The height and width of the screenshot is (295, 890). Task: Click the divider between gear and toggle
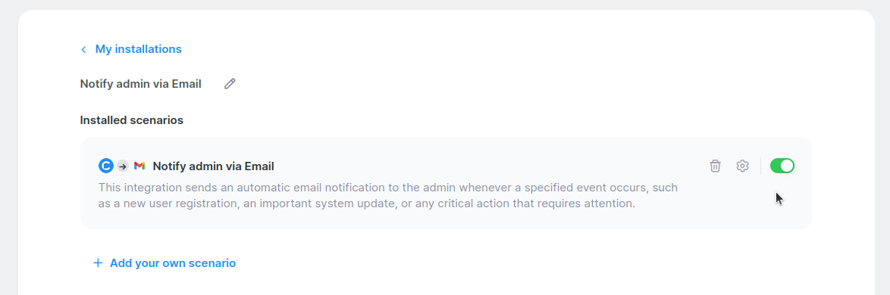[x=760, y=166]
